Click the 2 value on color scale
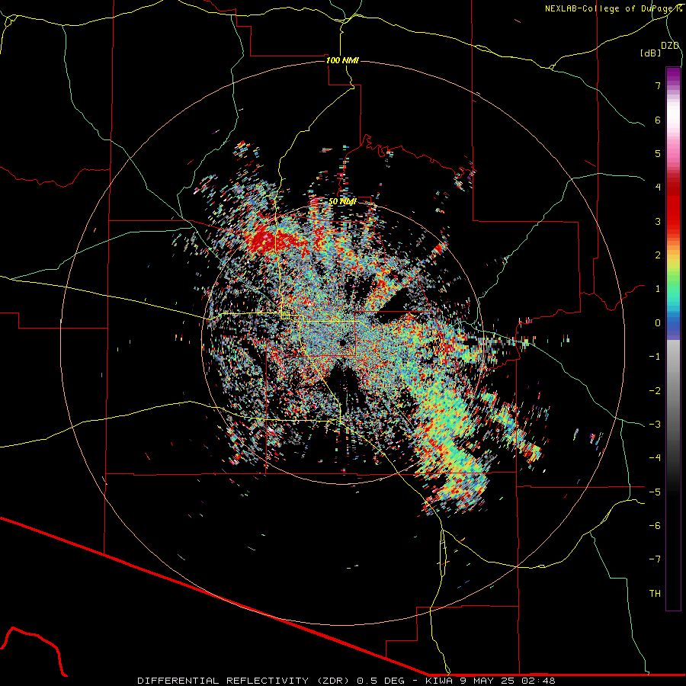 click(658, 255)
